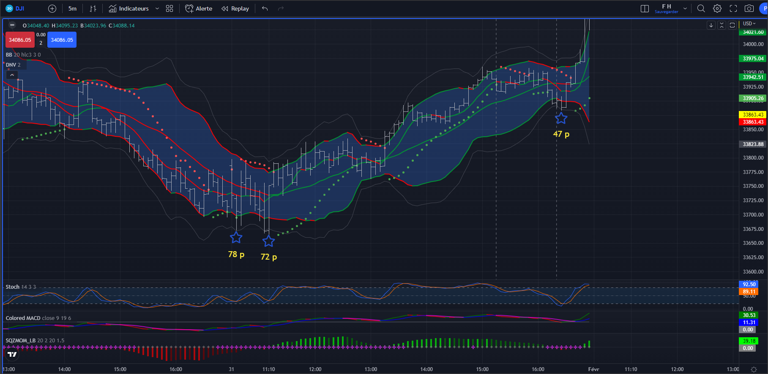Click the collapse pane arrows icon
The image size is (768, 374).
click(x=722, y=25)
